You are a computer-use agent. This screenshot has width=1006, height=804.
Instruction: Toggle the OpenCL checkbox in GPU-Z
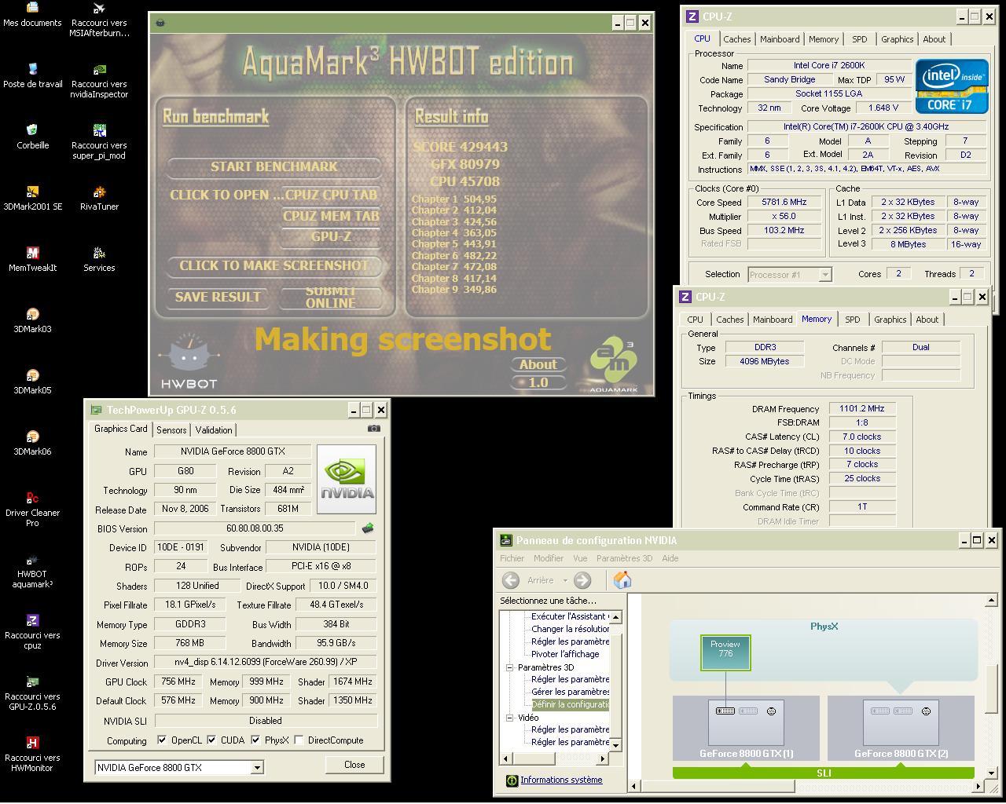coord(162,740)
